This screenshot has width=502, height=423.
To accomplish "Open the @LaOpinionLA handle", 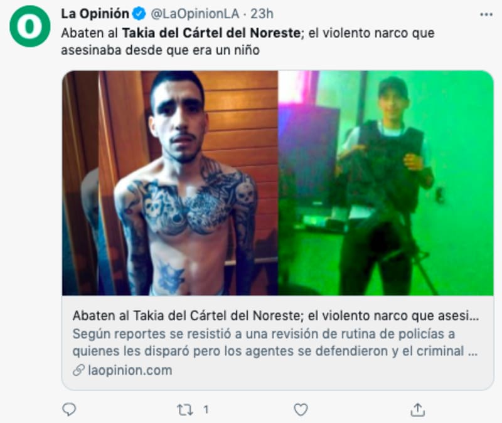I will pos(195,14).
